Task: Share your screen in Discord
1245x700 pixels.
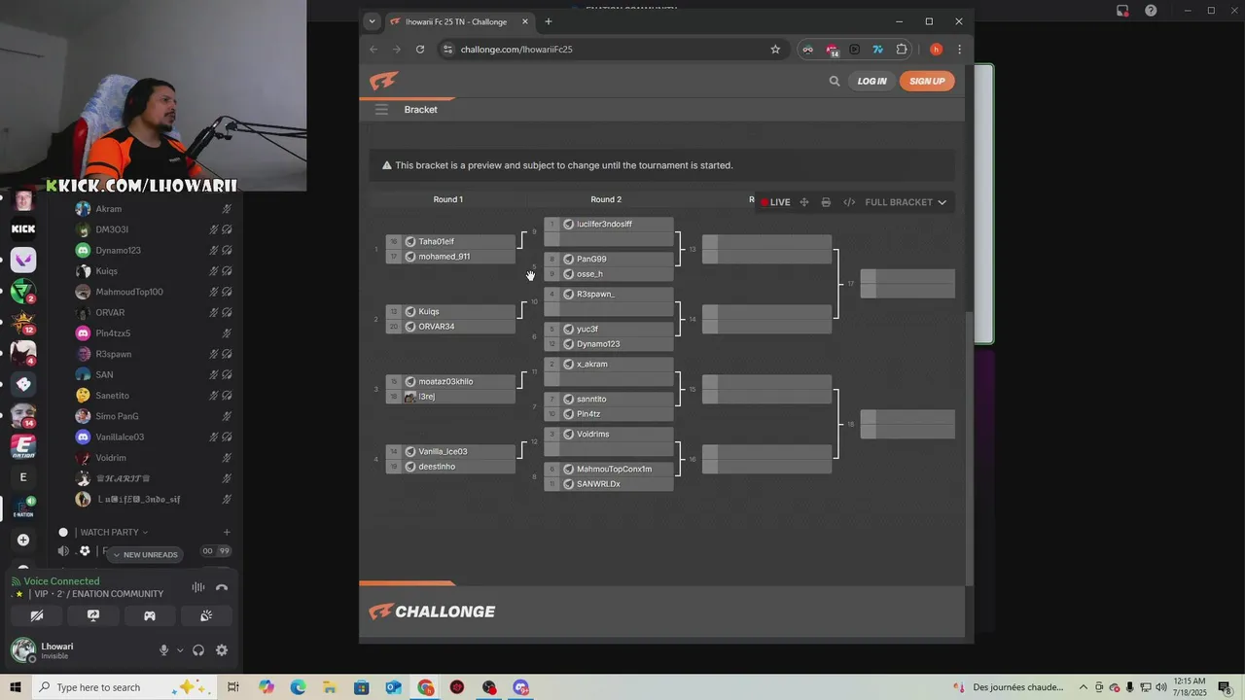Action: pyautogui.click(x=93, y=615)
